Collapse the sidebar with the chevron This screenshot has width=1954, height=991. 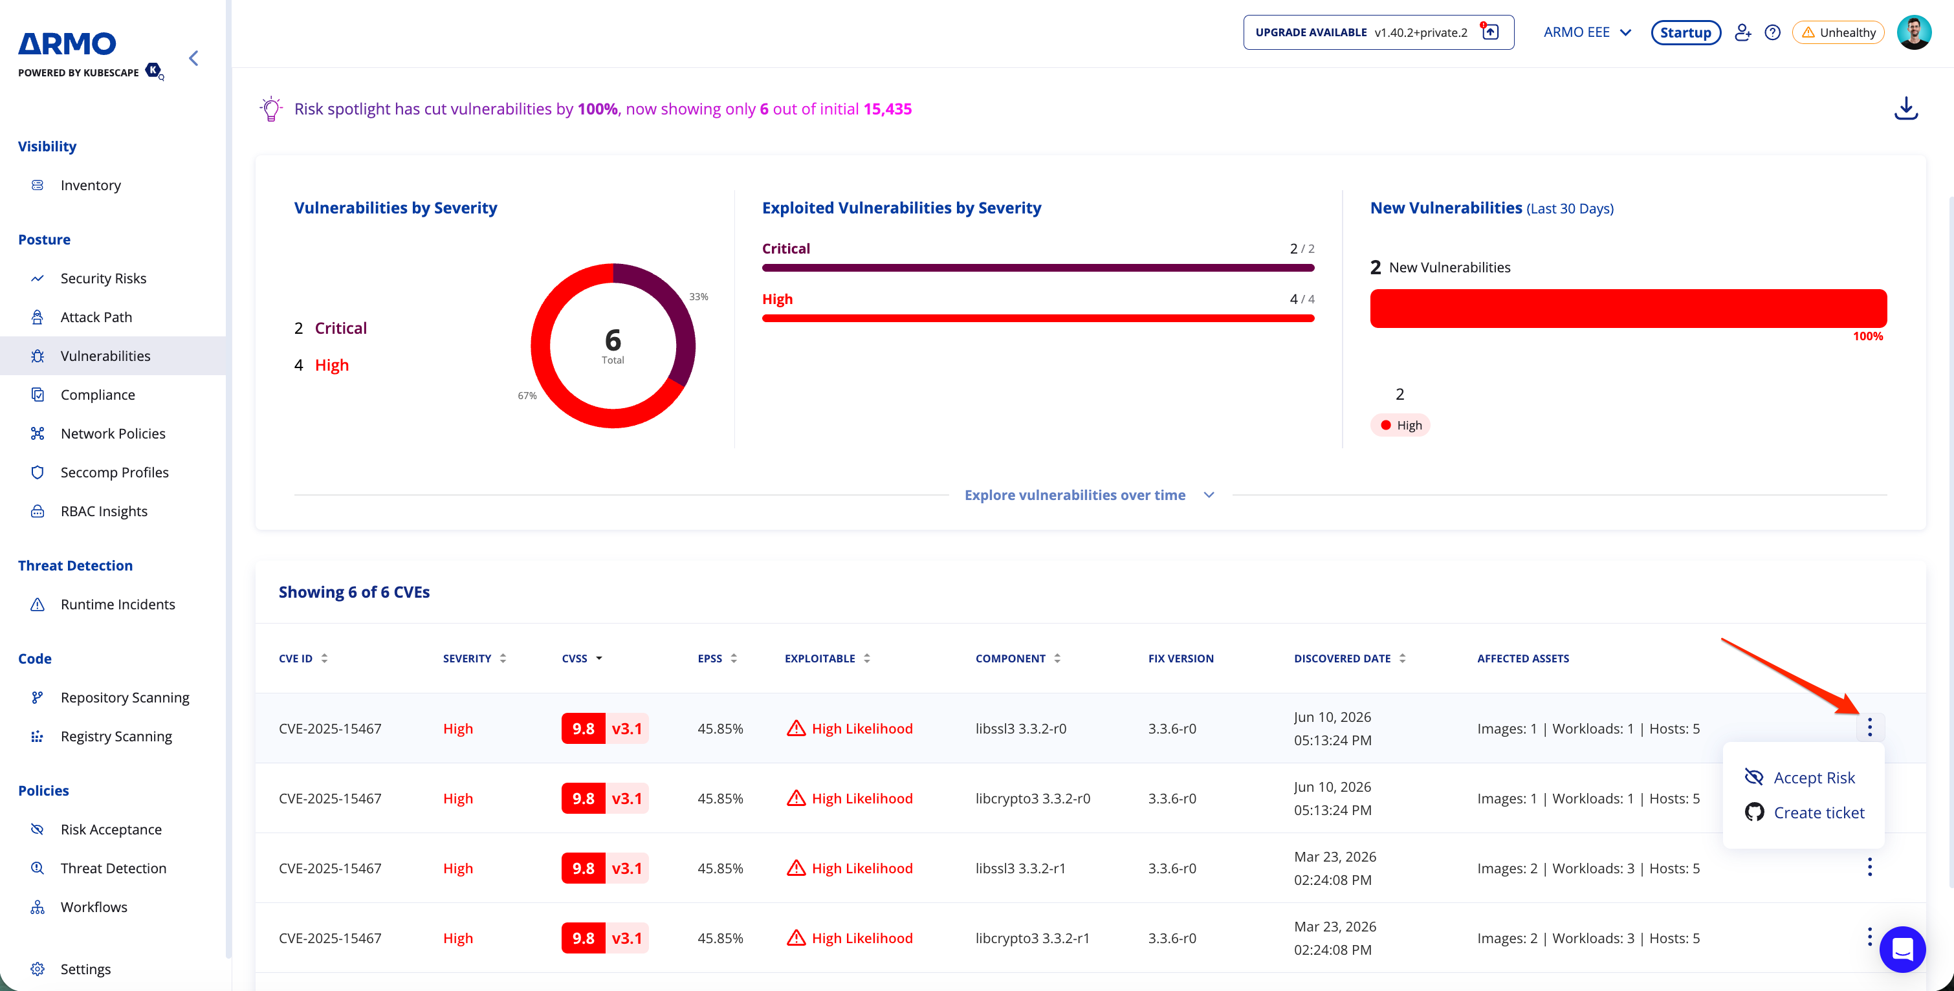(193, 58)
